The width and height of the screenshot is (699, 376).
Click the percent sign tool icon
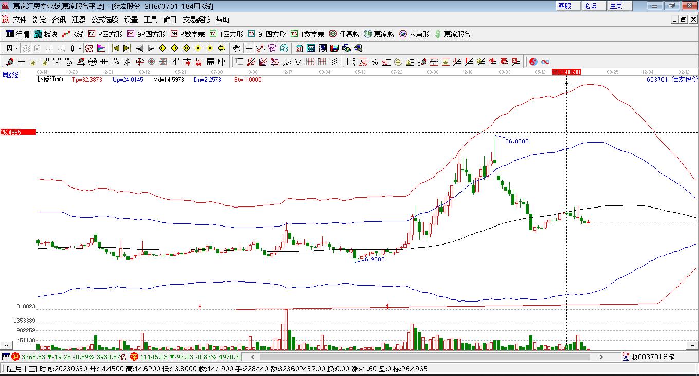[375, 62]
